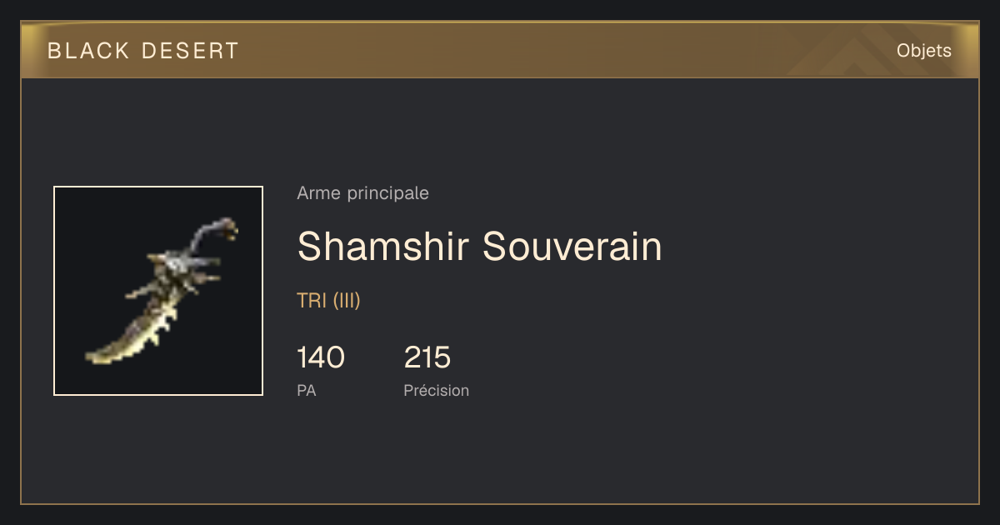Image resolution: width=1000 pixels, height=525 pixels.
Task: Click the gold header banner
Action: click(500, 50)
